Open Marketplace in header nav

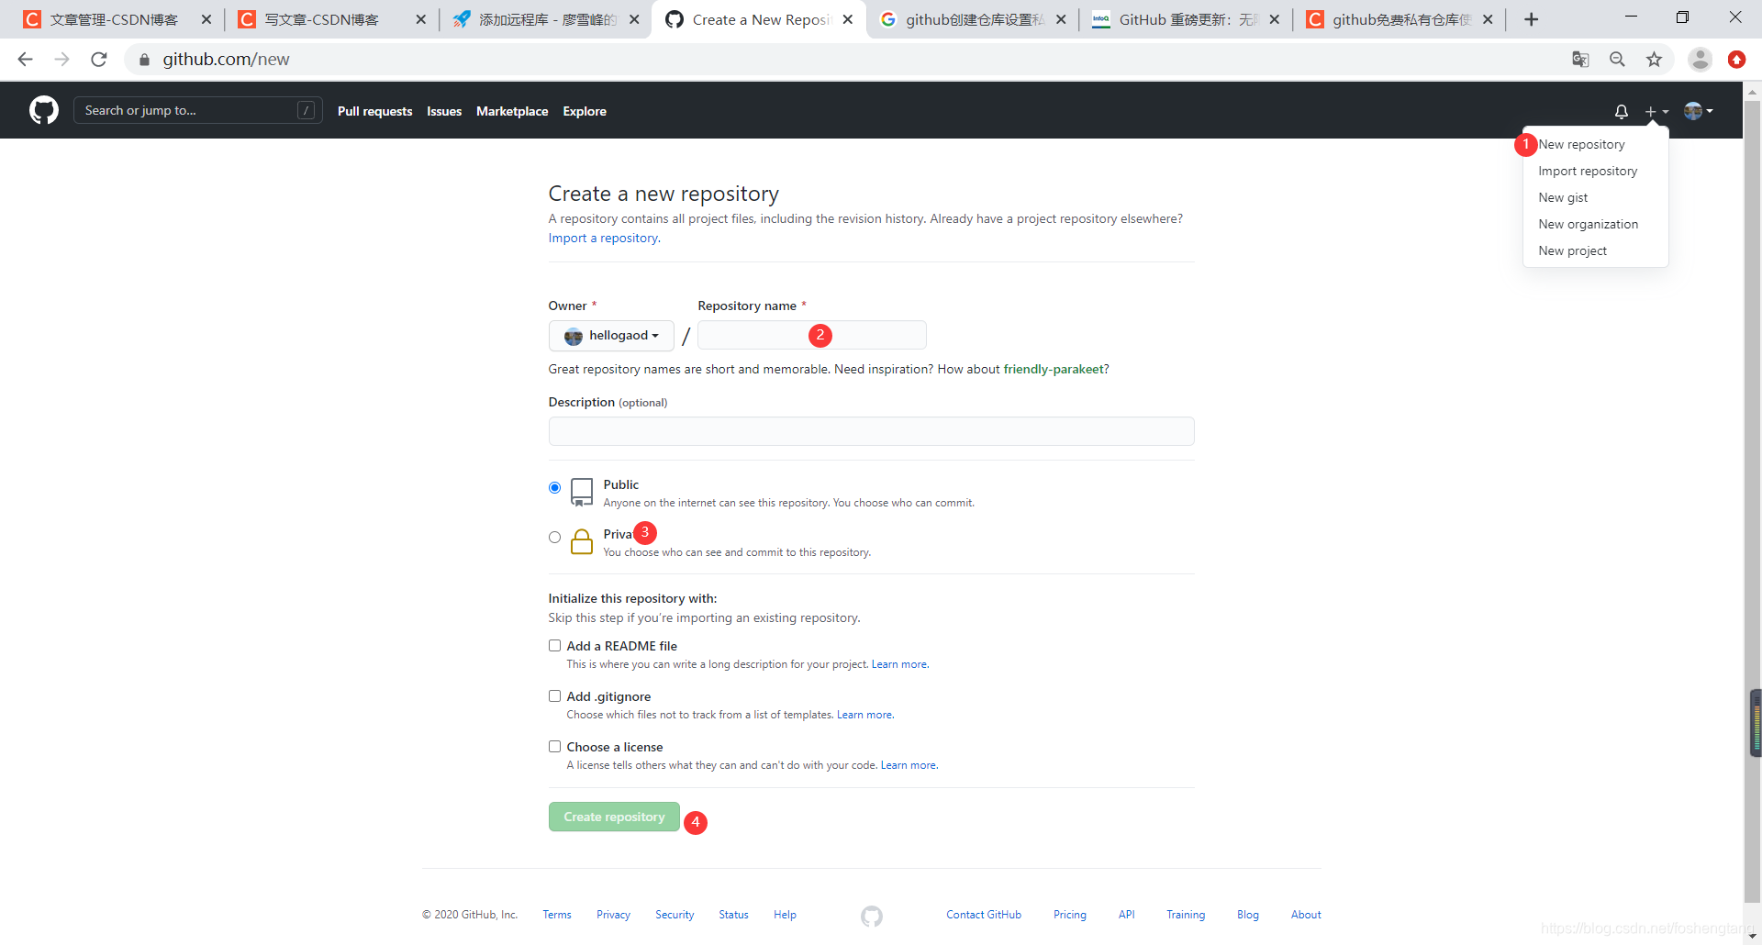point(512,111)
